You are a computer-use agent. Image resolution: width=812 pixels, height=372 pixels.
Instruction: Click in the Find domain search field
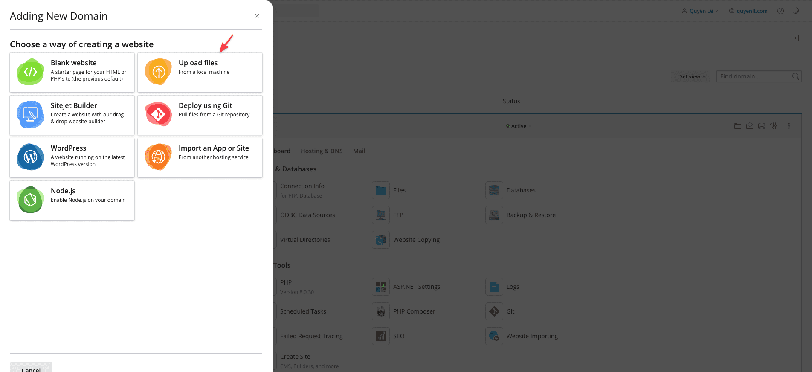(753, 76)
